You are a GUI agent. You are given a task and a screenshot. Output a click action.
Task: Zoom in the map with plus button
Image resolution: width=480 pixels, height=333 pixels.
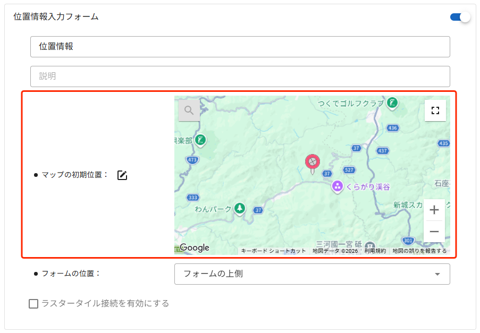coord(434,210)
